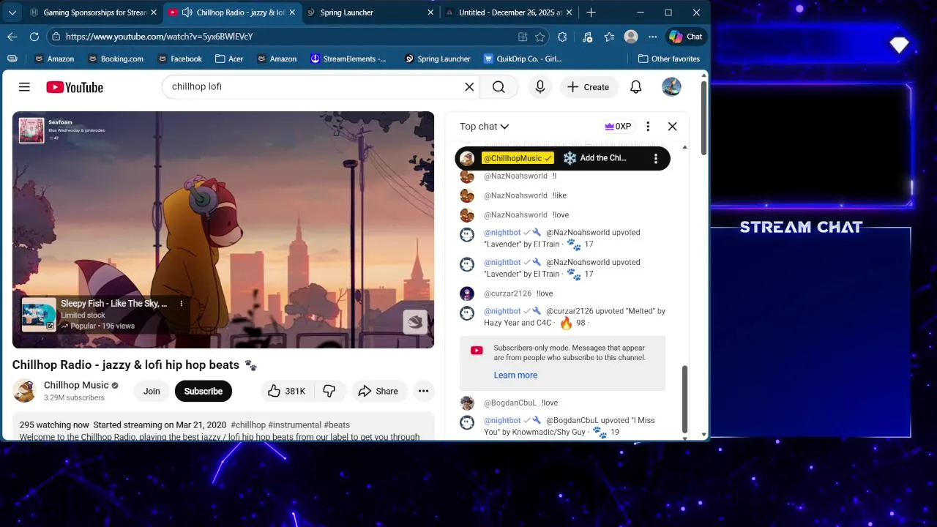Mute the Chillhop Radio tab audio

pyautogui.click(x=187, y=12)
